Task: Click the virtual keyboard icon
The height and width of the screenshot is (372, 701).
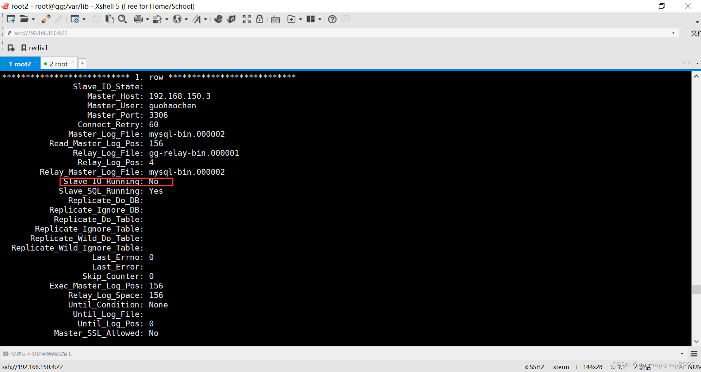Action: 275,19
